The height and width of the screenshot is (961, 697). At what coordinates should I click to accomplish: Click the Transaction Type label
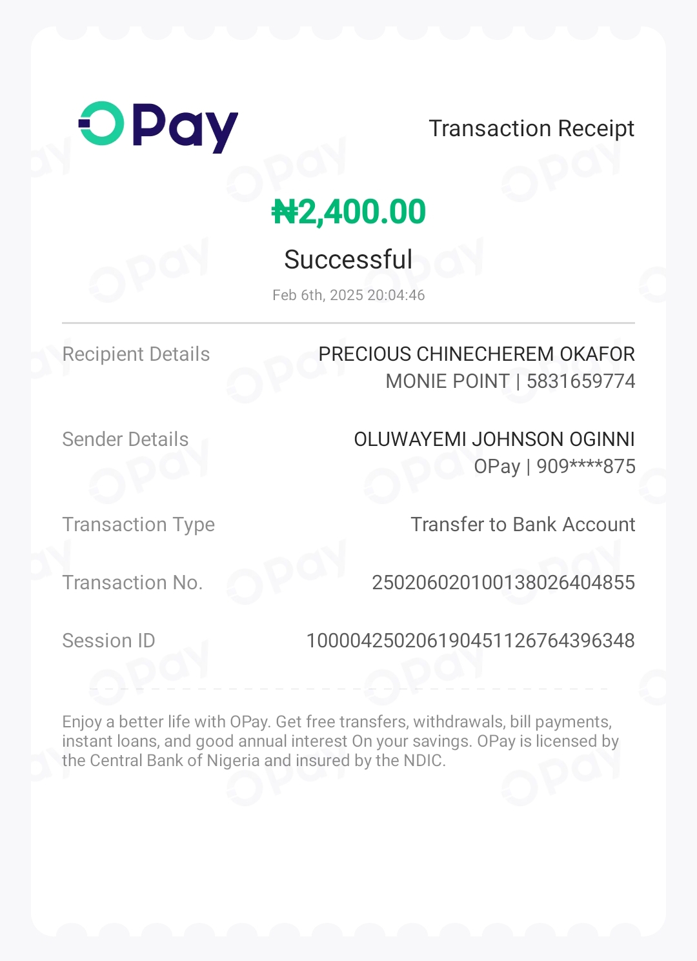(138, 525)
